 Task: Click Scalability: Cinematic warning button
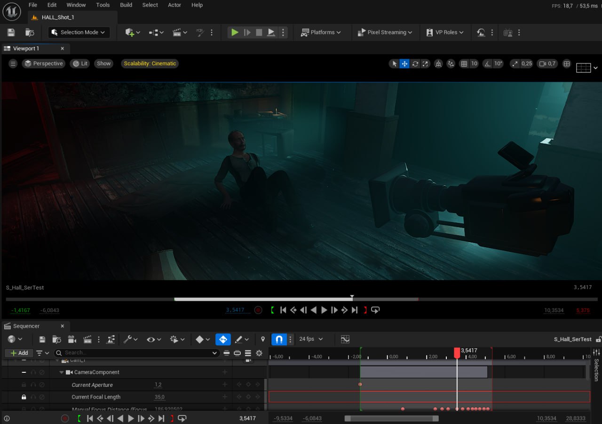[x=150, y=63]
